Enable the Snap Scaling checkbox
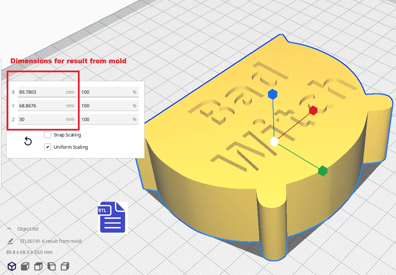Image resolution: width=396 pixels, height=275 pixels. 48,135
